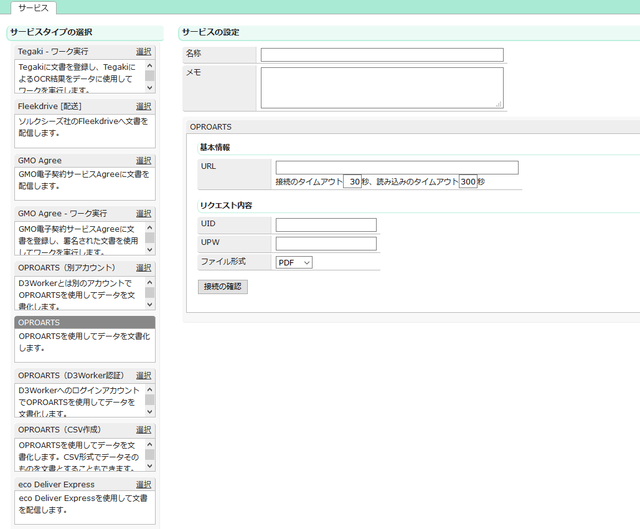
Task: Select the Tegaki - ワーク実行 service type
Action: [143, 52]
